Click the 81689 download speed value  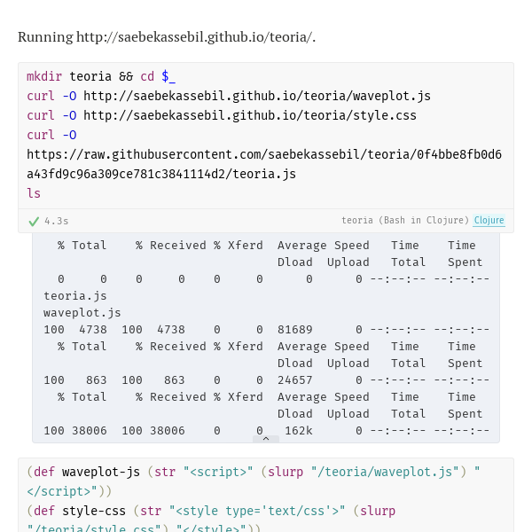295,330
